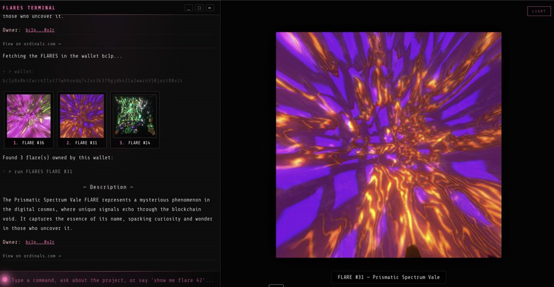Image resolution: width=554 pixels, height=287 pixels.
Task: Click the command input field
Action: click(113, 280)
